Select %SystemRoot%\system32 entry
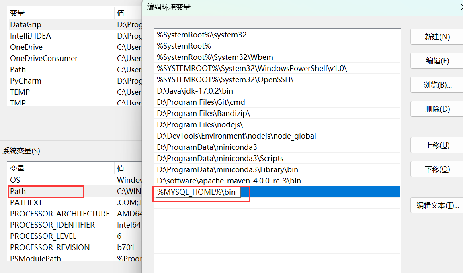The height and width of the screenshot is (273, 463). click(277, 35)
